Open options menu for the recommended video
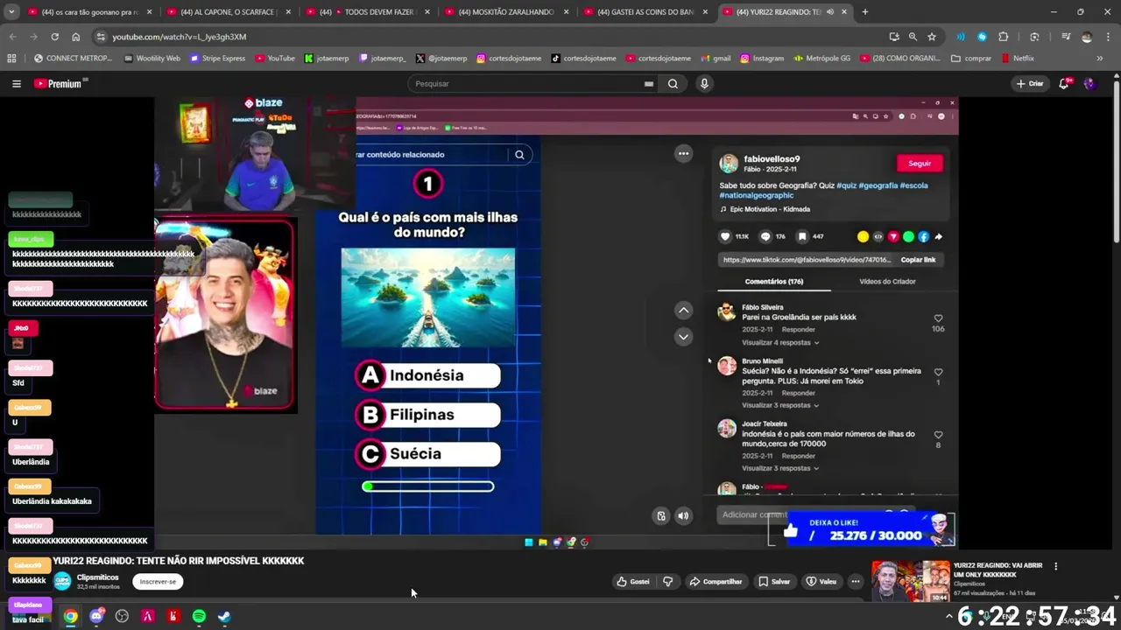Image resolution: width=1121 pixels, height=630 pixels. (x=1055, y=566)
